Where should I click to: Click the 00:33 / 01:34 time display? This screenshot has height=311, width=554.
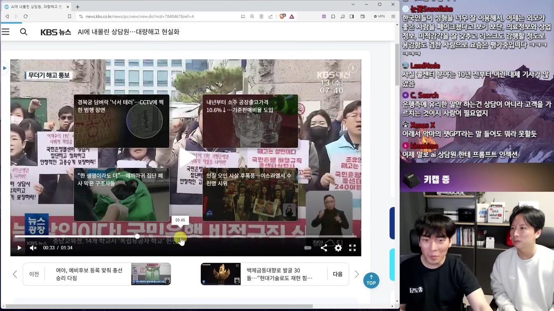(58, 248)
